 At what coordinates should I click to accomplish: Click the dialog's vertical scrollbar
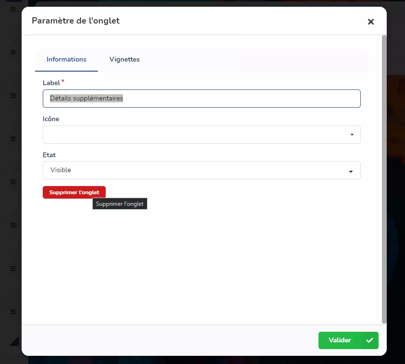(383, 178)
